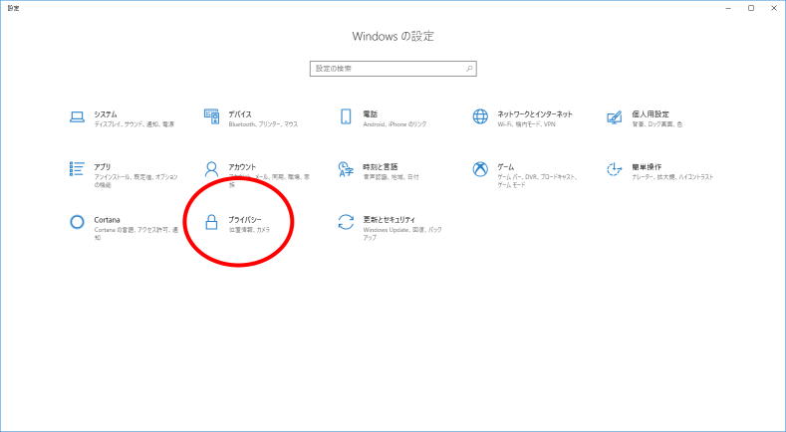Select the システム category label

click(106, 114)
